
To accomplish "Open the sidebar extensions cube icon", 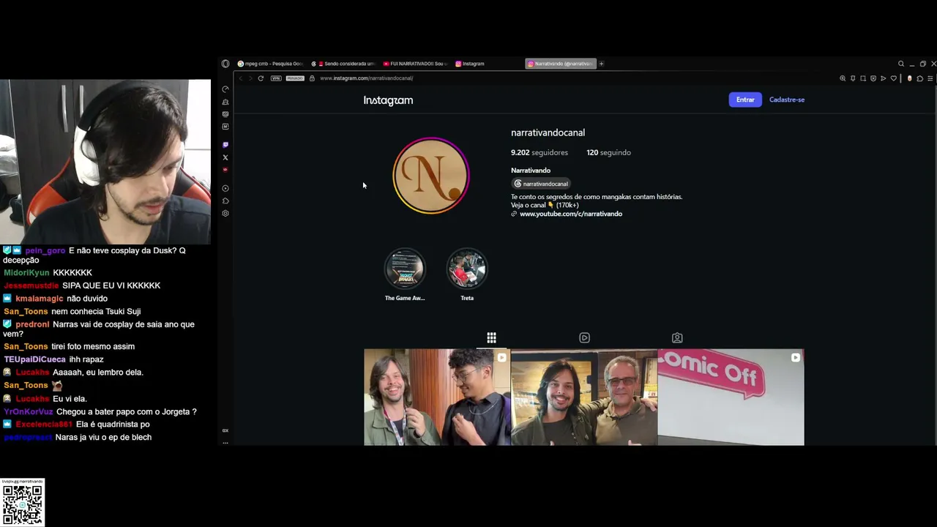I will click(x=225, y=201).
